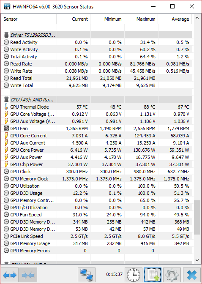Screen dimensions: 202x284
Task: Click the scrollbar up arrow
Action: [x=197, y=18]
